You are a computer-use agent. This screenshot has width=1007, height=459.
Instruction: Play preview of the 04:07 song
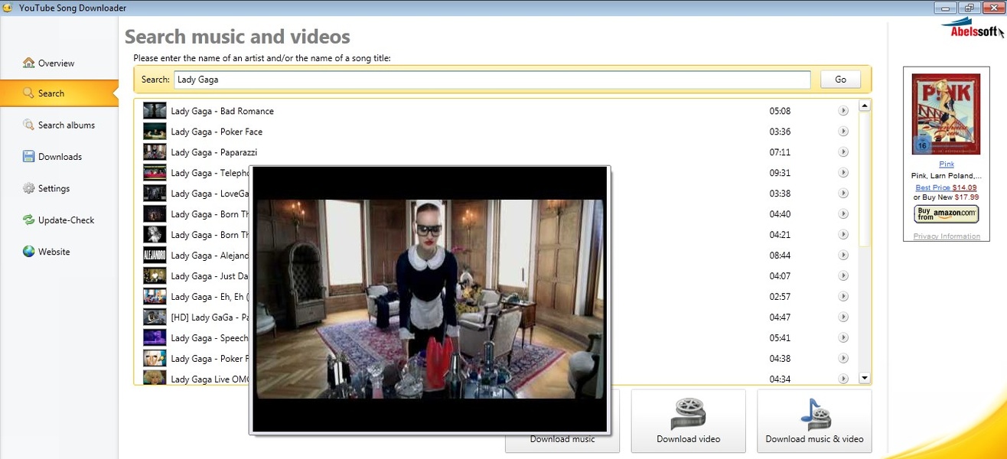pyautogui.click(x=843, y=276)
